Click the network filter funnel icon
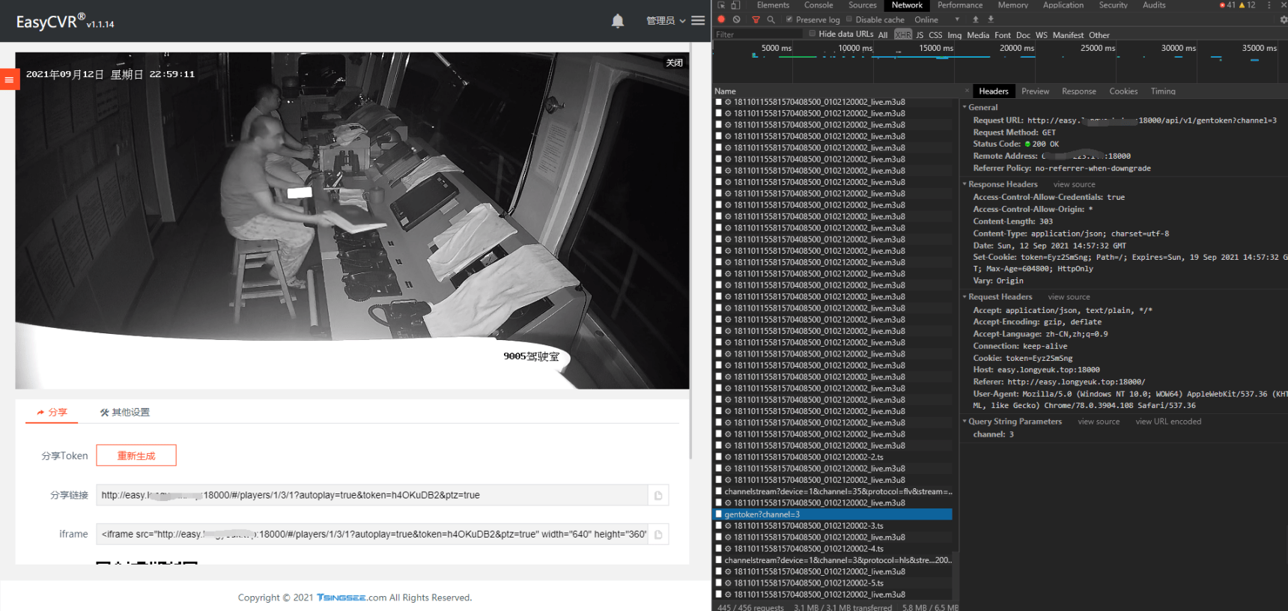The width and height of the screenshot is (1288, 611). (756, 19)
